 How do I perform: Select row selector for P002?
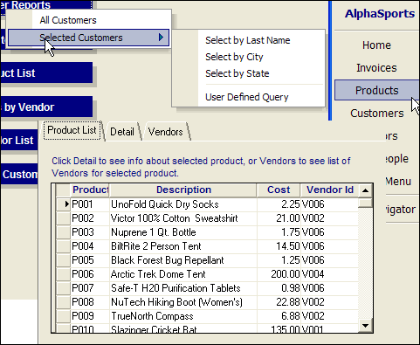63,218
